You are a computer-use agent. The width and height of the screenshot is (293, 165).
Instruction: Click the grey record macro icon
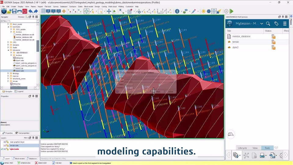tap(226, 11)
